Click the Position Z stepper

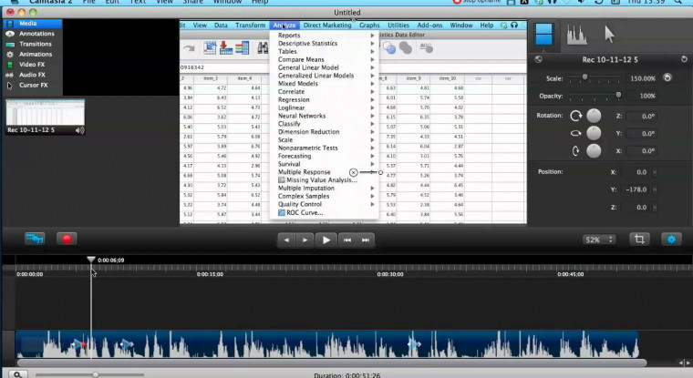[x=655, y=207]
